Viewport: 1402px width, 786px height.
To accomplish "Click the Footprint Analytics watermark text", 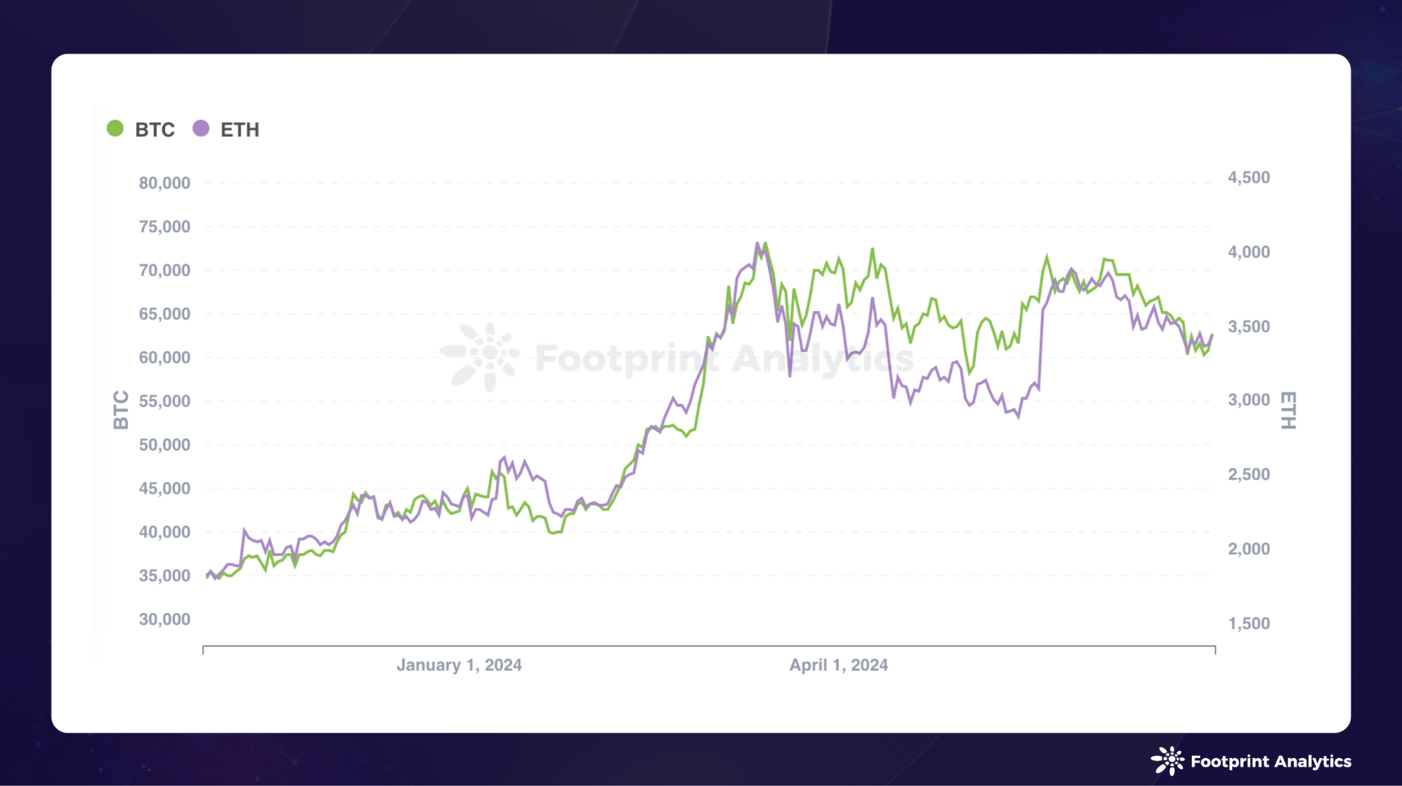I will pos(724,358).
